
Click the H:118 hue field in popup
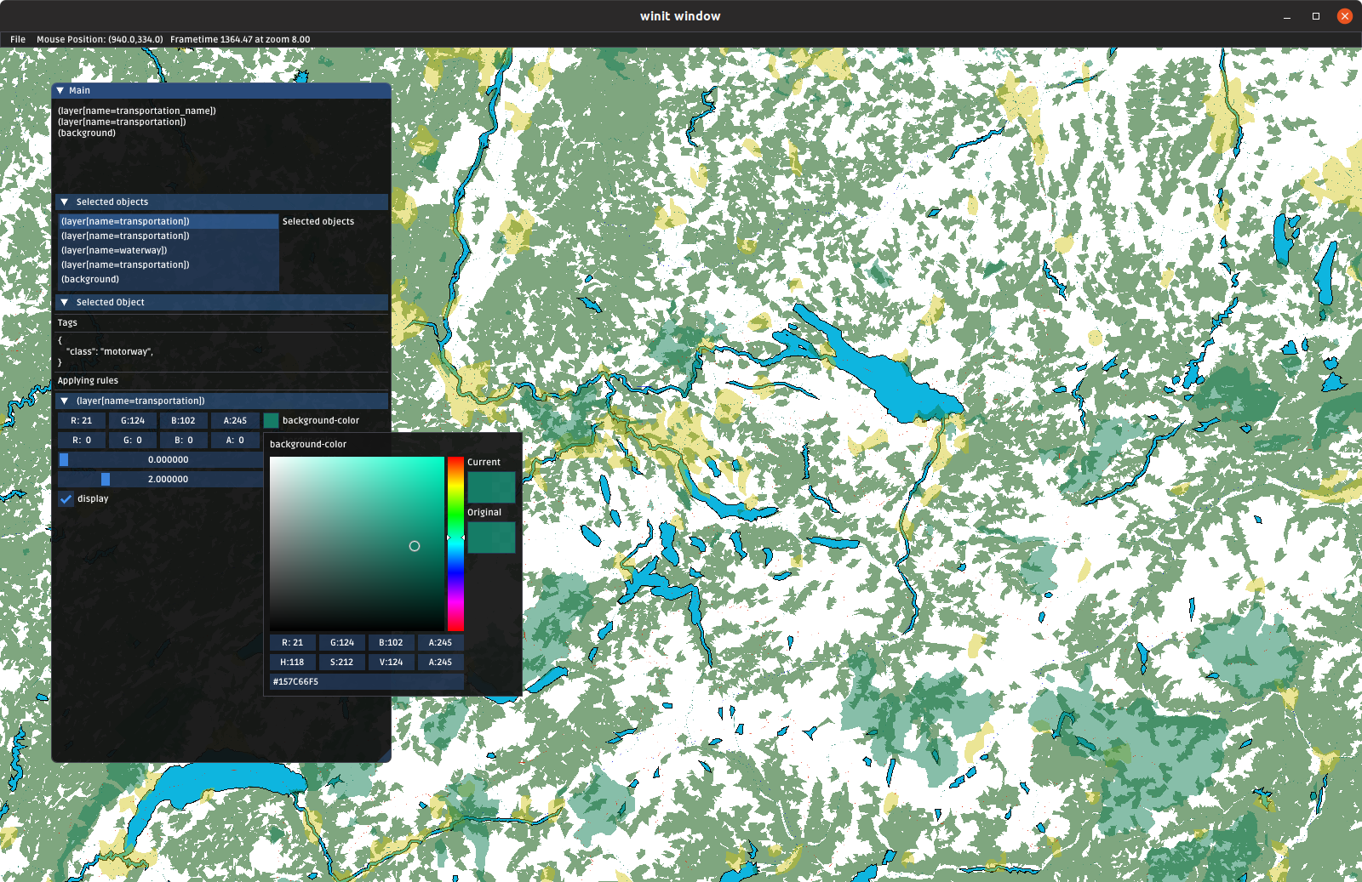(x=293, y=662)
